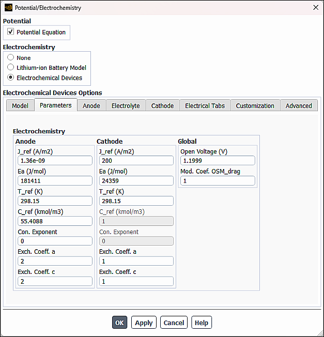324x337 pixels.
Task: Click the Anode column heading
Action: (25, 141)
